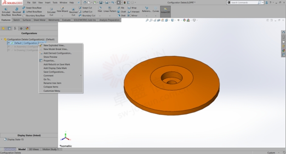Select the Extruded Boss/Base tool
The width and height of the screenshot is (286, 154).
click(x=6, y=12)
